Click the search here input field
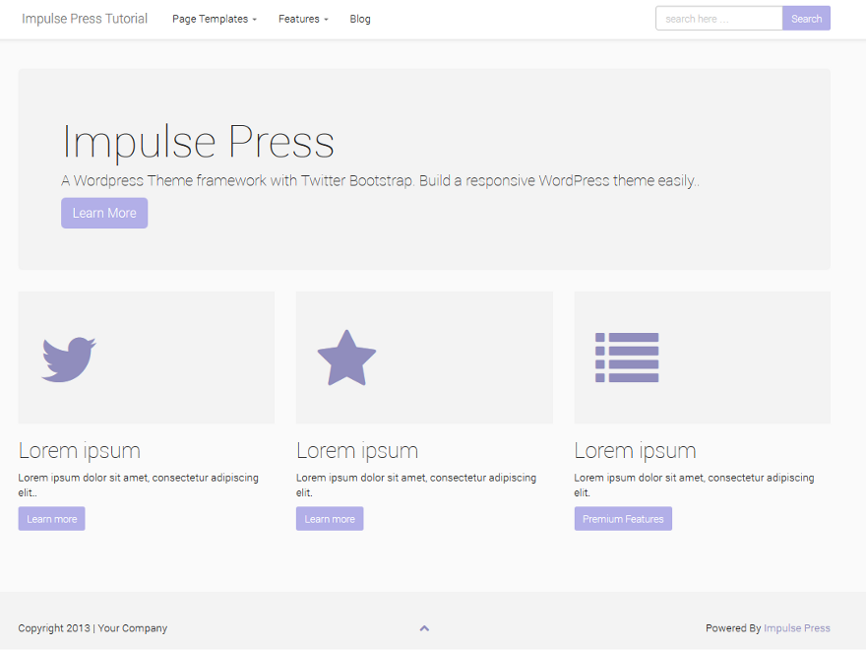Viewport: 866px width, 650px height. pyautogui.click(x=718, y=18)
